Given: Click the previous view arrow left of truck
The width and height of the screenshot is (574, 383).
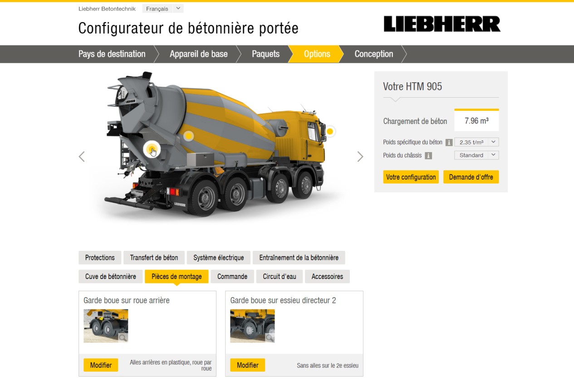Looking at the screenshot, I should click(82, 157).
